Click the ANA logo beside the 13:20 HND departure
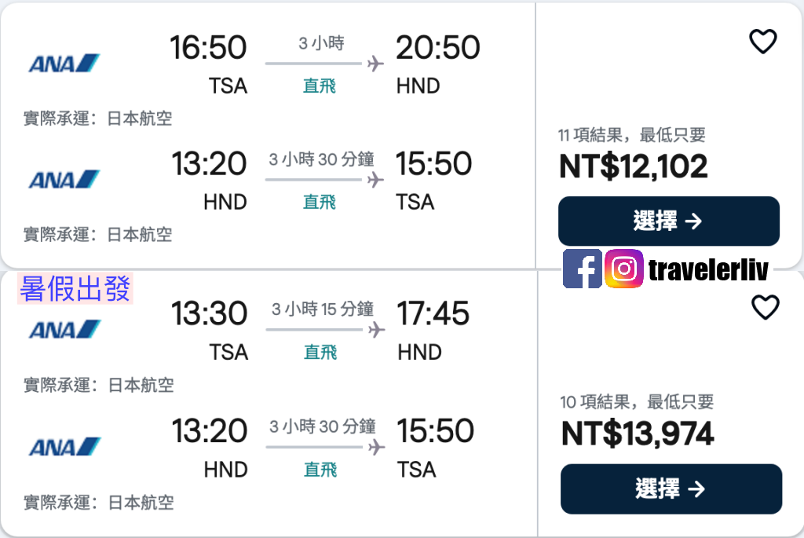The height and width of the screenshot is (538, 804). (63, 178)
